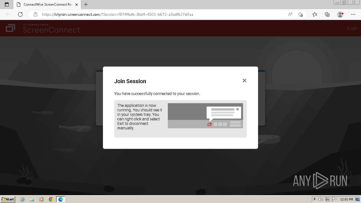The image size is (361, 203).
Task: Open File Explorer from taskbar
Action: 32,199
